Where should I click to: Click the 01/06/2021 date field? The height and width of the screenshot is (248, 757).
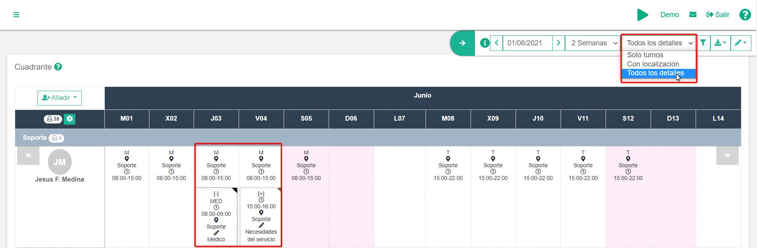pyautogui.click(x=528, y=43)
